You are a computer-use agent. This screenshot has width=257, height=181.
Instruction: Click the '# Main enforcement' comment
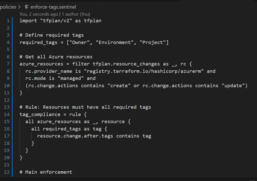pyautogui.click(x=46, y=172)
